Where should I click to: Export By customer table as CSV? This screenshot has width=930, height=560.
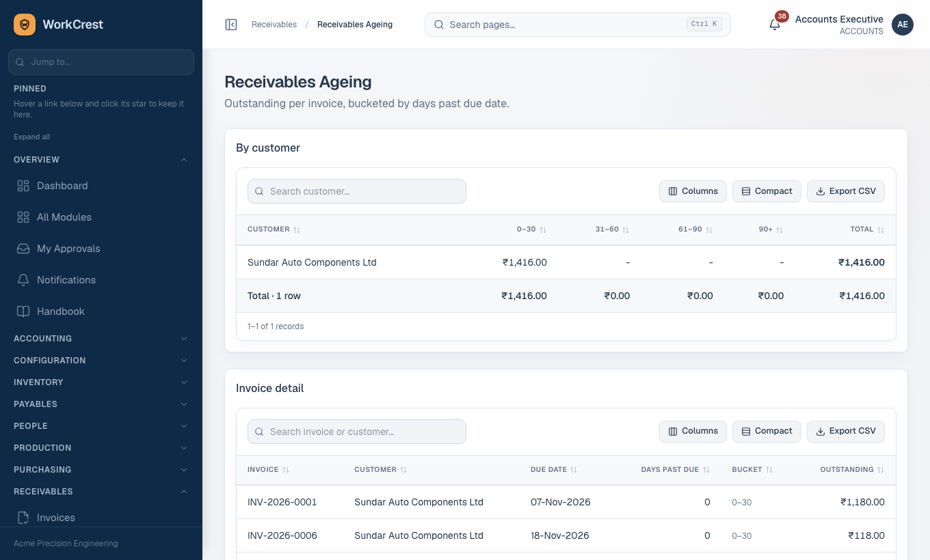[846, 191]
